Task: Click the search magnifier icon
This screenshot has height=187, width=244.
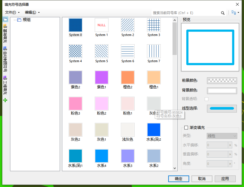Action: click(223, 13)
